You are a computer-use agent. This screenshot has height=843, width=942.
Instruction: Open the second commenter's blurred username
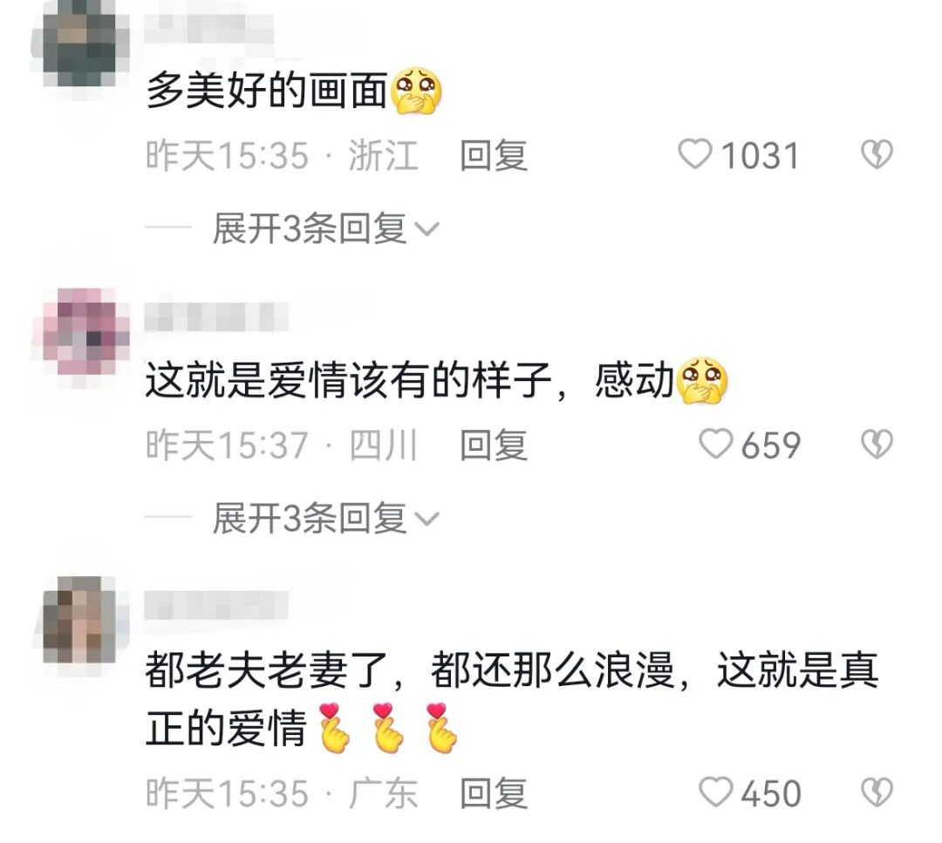[x=216, y=317]
